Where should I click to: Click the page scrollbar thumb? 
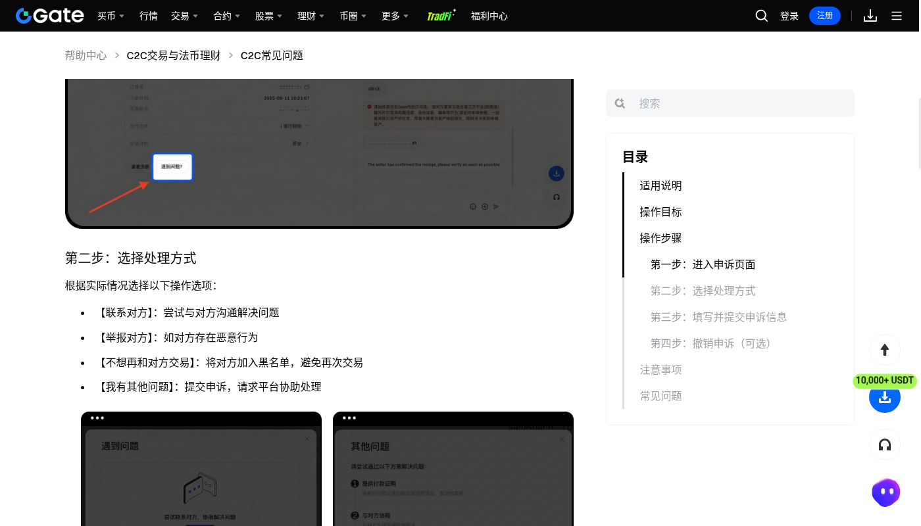pos(919,133)
